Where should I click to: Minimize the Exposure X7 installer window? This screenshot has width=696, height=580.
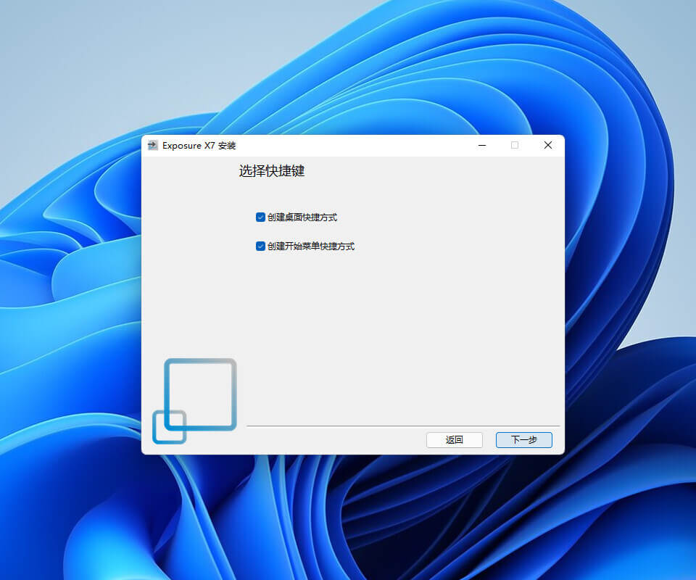(482, 145)
